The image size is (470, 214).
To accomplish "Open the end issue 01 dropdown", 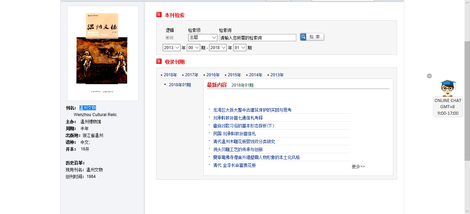I will (x=240, y=48).
